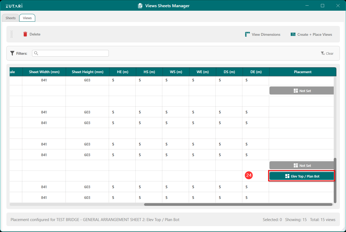Click the Sheet Height (mm) column header
Image resolution: width=346 pixels, height=232 pixels.
coord(88,72)
